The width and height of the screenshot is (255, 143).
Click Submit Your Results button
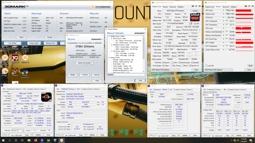(x=85, y=63)
